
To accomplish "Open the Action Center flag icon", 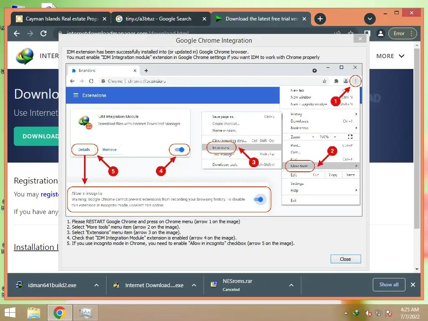I will (389, 313).
